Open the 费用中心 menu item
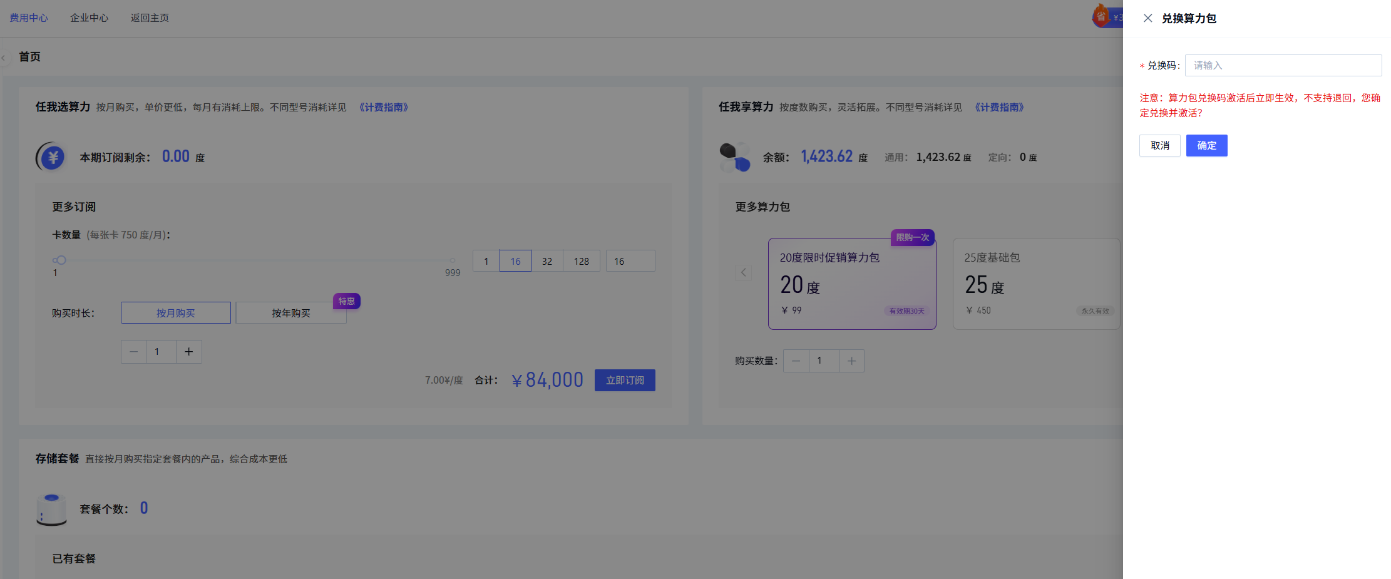This screenshot has height=579, width=1391. click(x=29, y=18)
